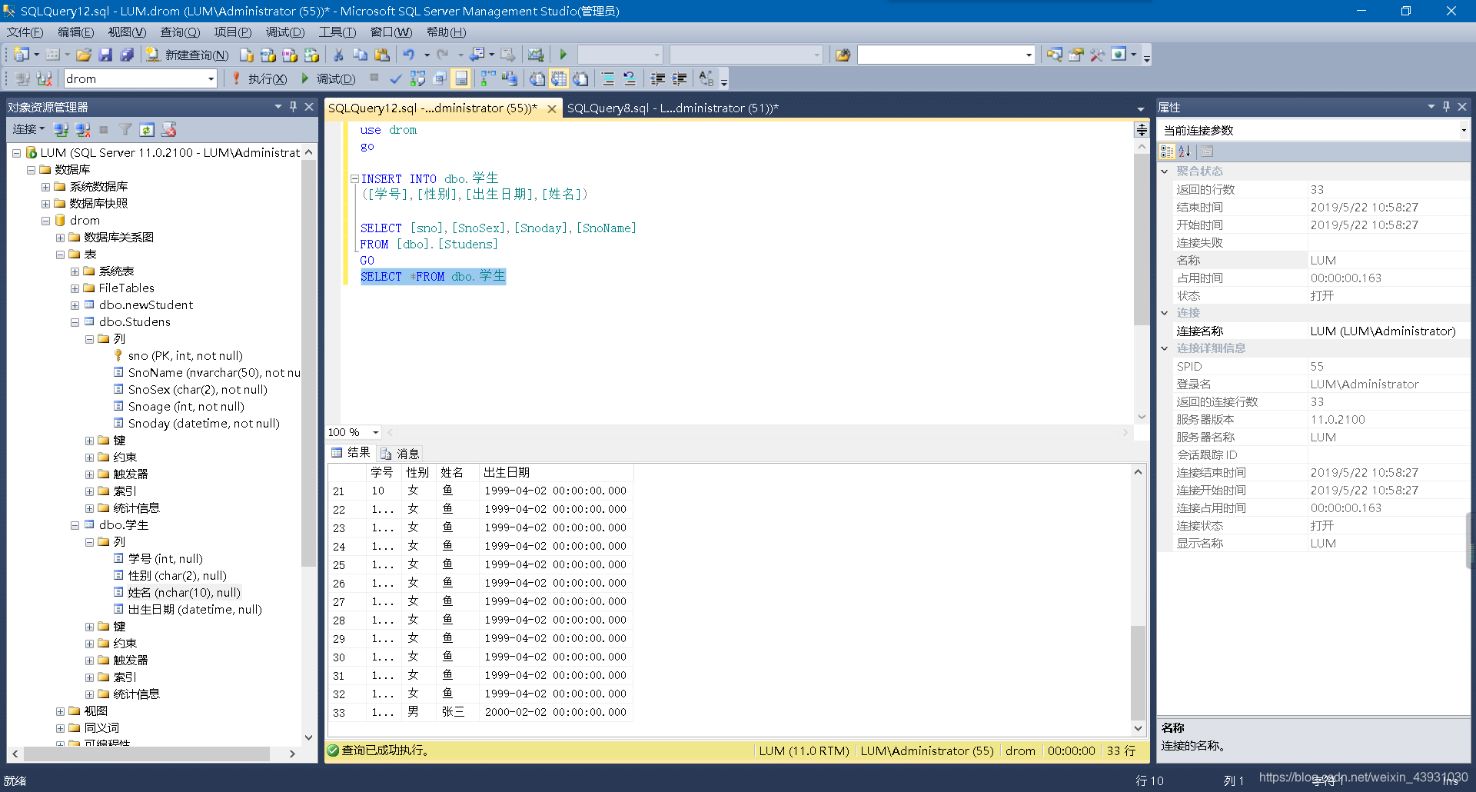
Task: Expand the 视图 views folder
Action: click(x=61, y=711)
